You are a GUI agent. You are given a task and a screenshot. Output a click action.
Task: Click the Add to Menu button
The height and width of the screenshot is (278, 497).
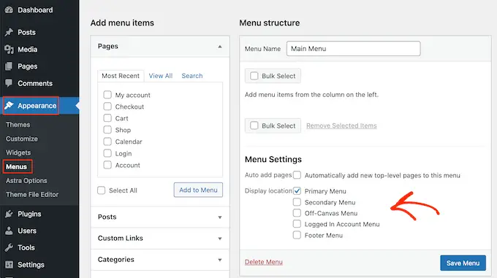pos(198,190)
